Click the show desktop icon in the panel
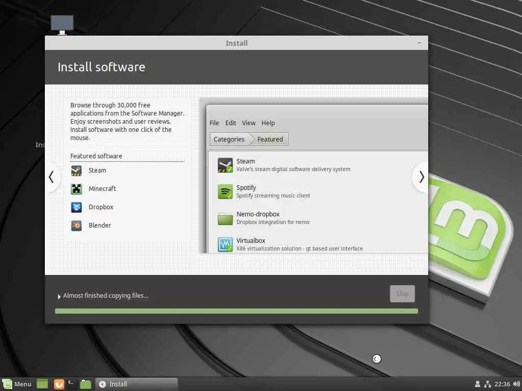This screenshot has width=522, height=391. point(42,384)
